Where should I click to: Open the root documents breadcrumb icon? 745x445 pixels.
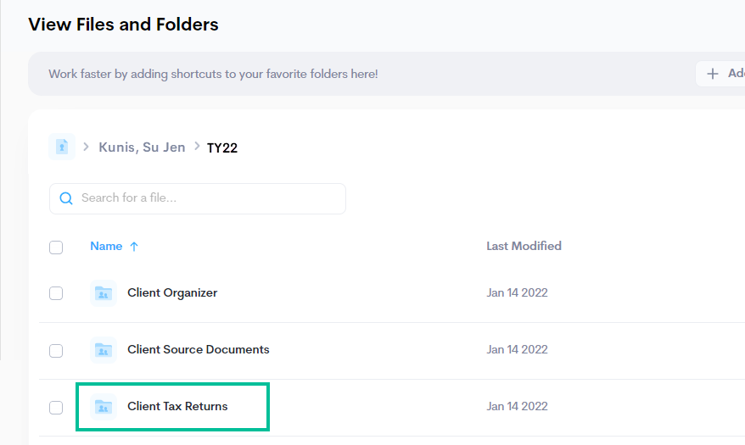pyautogui.click(x=62, y=147)
